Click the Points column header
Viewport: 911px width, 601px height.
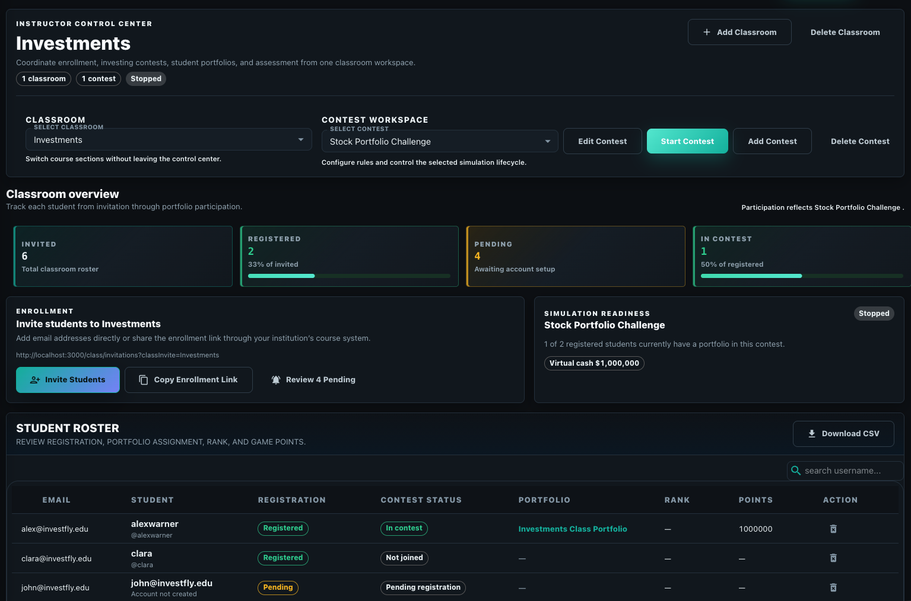coord(756,500)
